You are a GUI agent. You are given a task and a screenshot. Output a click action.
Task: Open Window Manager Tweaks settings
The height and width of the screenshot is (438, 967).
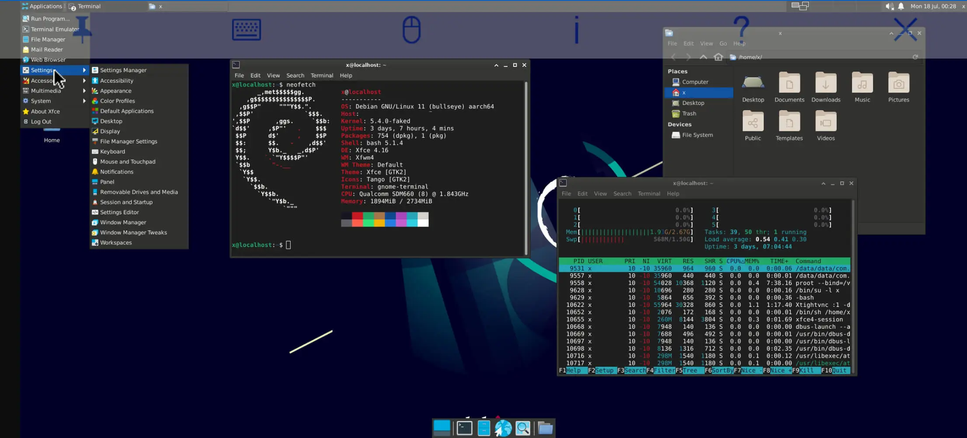coord(133,233)
